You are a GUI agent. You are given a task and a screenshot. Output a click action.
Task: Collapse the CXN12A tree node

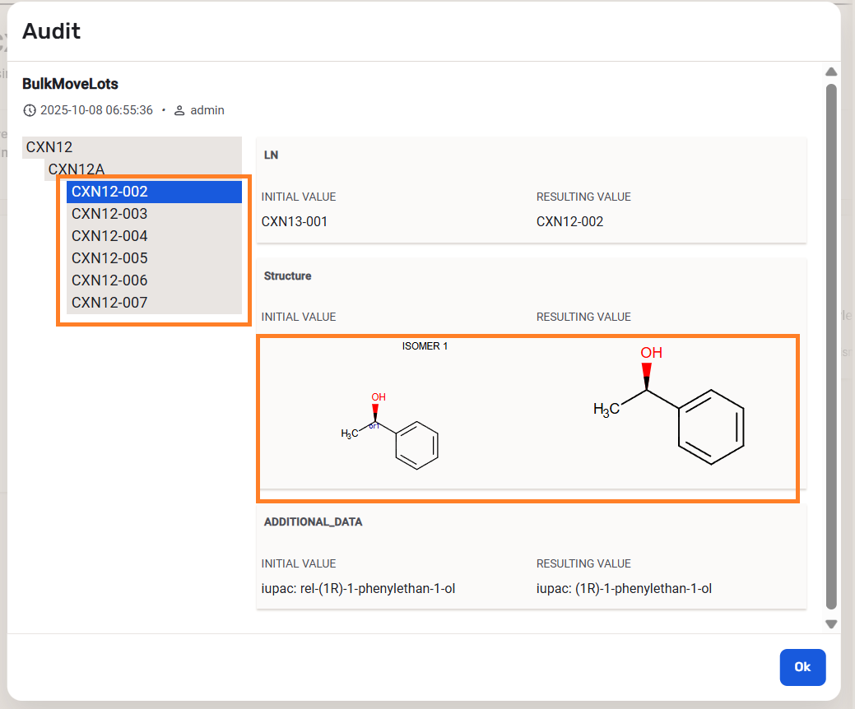pyautogui.click(x=76, y=169)
